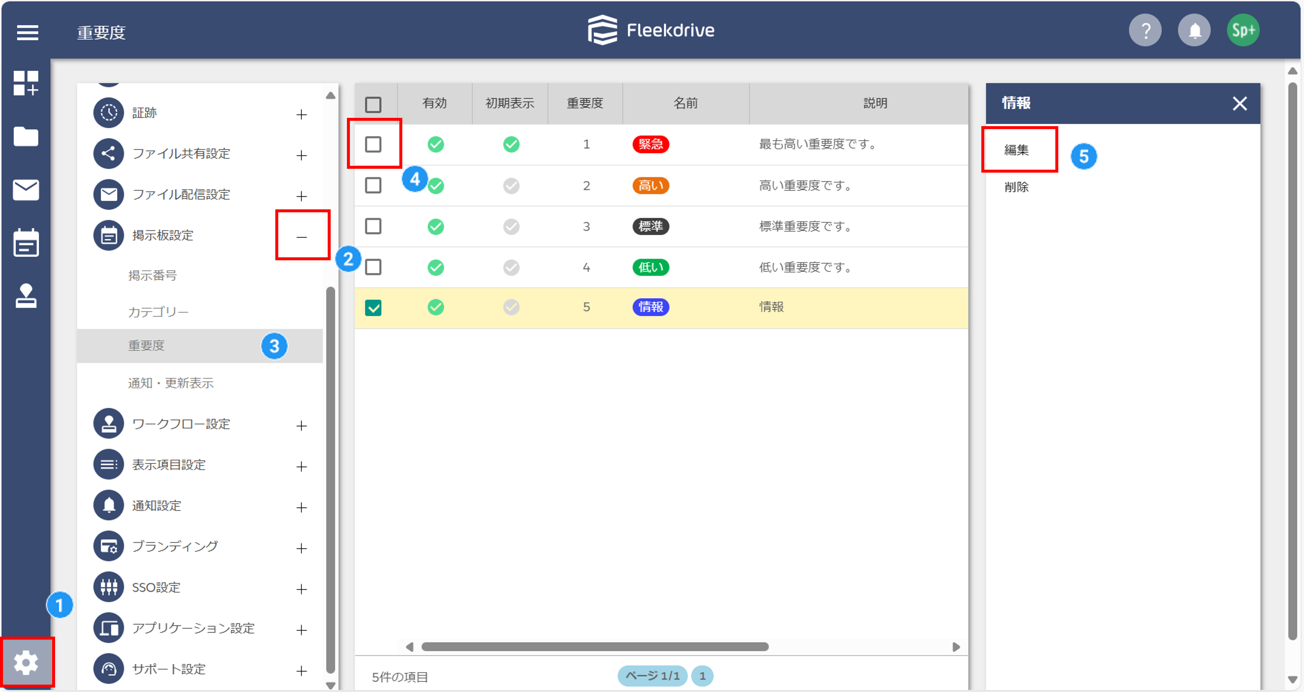Open the mail icon in the left sidebar
Screen dimensions: 1304x692
tap(26, 190)
